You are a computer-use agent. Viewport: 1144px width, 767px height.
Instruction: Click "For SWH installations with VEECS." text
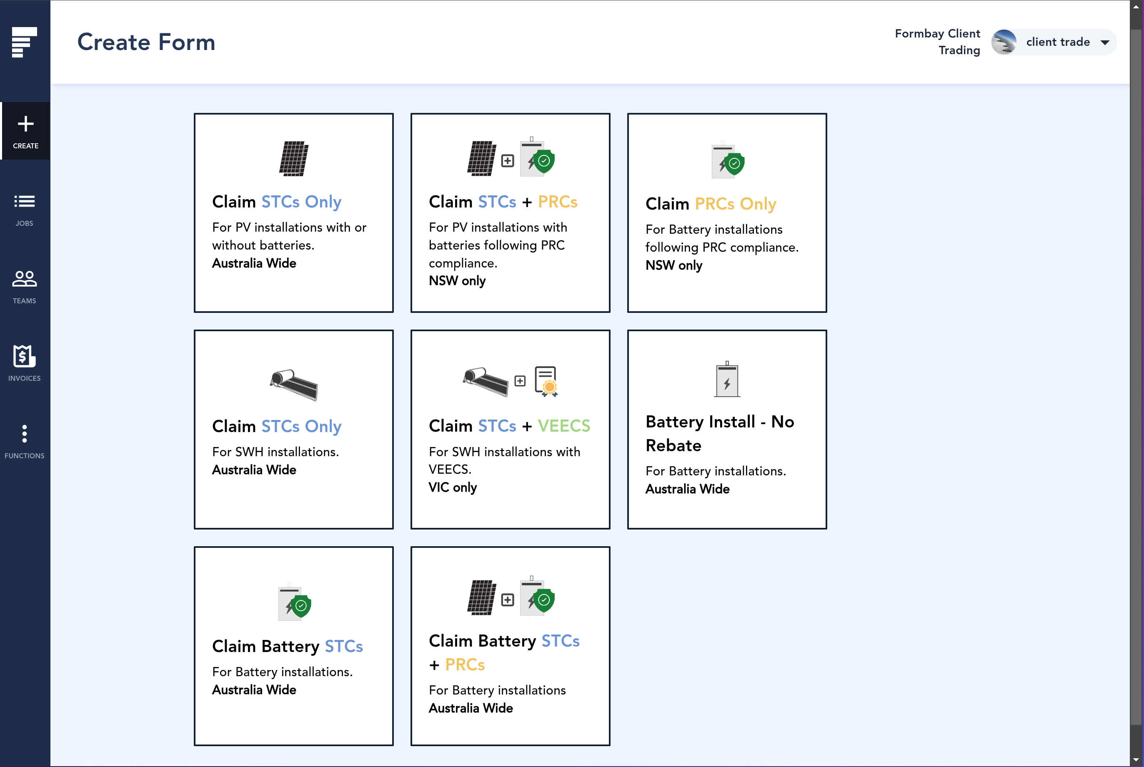coord(504,460)
